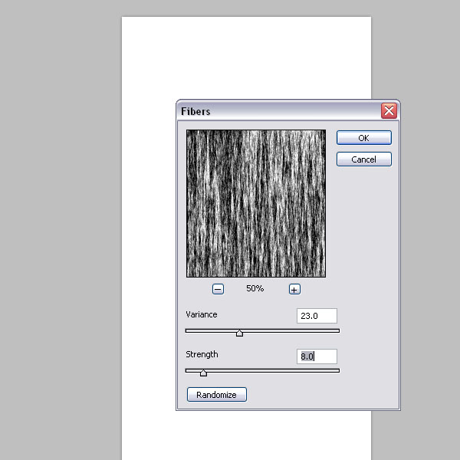Confirm the Fibers filter with OK
This screenshot has height=460, width=460.
coord(363,137)
